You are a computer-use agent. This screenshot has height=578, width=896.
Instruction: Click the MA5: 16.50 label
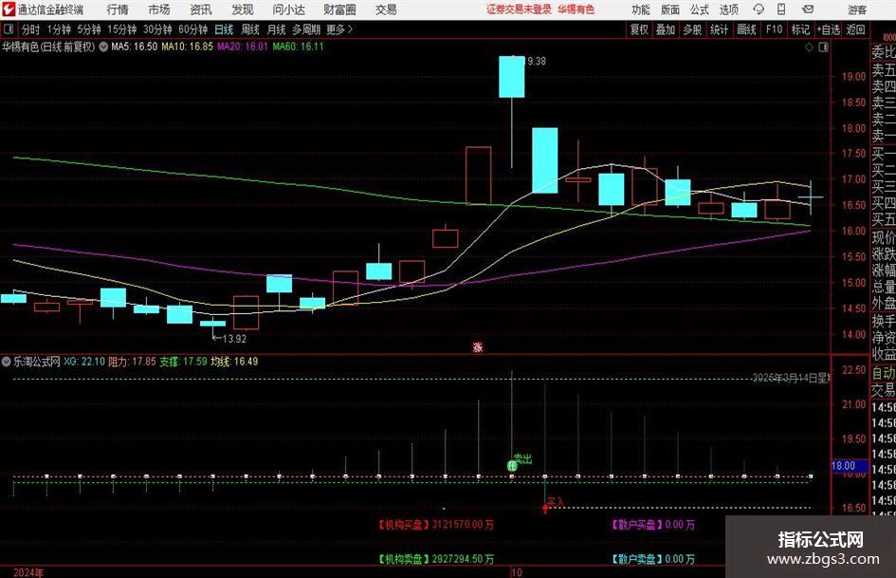click(135, 47)
